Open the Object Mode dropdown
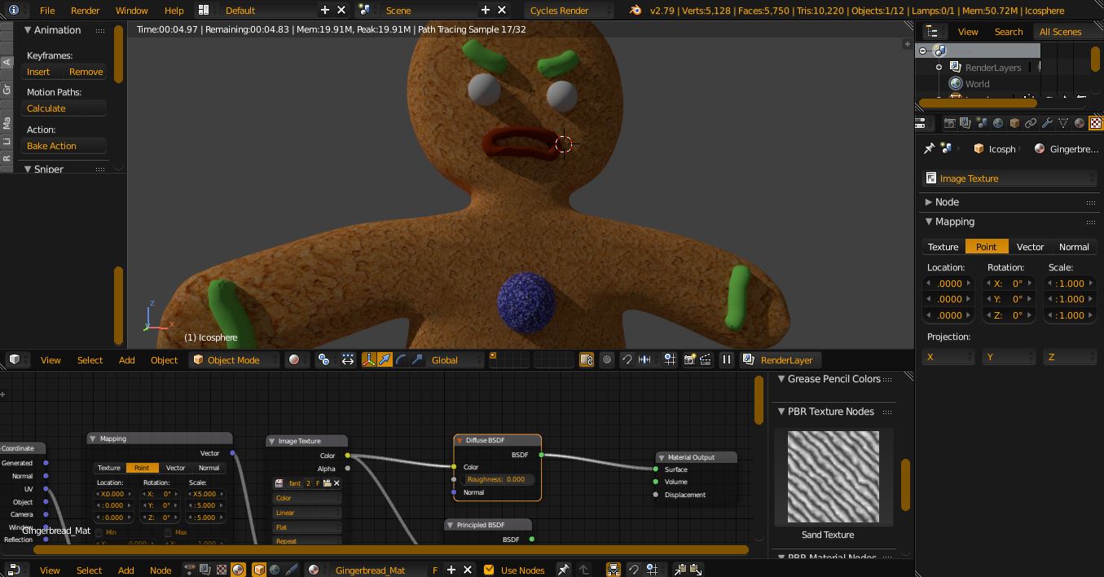This screenshot has width=1104, height=577. pyautogui.click(x=233, y=359)
